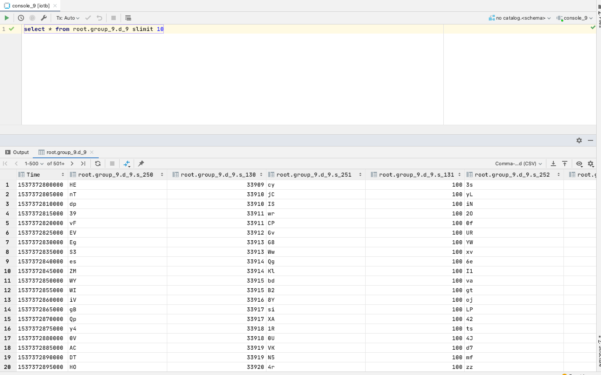The image size is (601, 375).
Task: Open grid settings gear in results toolbar
Action: [591, 164]
